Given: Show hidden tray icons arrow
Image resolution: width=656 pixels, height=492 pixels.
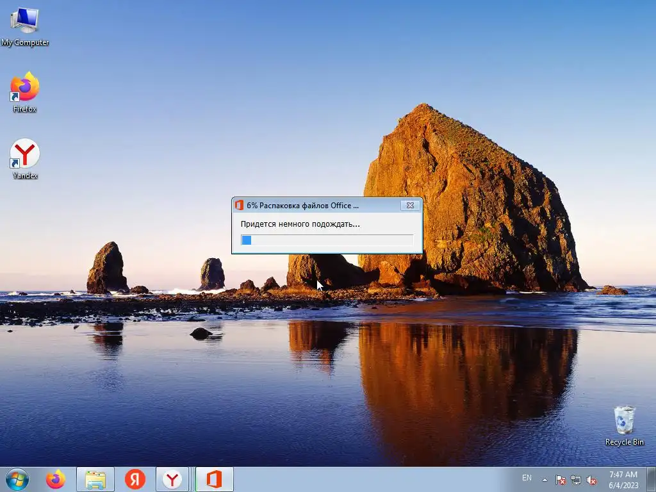Looking at the screenshot, I should 545,480.
